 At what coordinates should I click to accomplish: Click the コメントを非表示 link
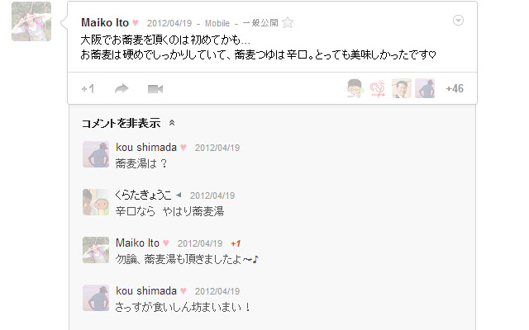coord(122,123)
